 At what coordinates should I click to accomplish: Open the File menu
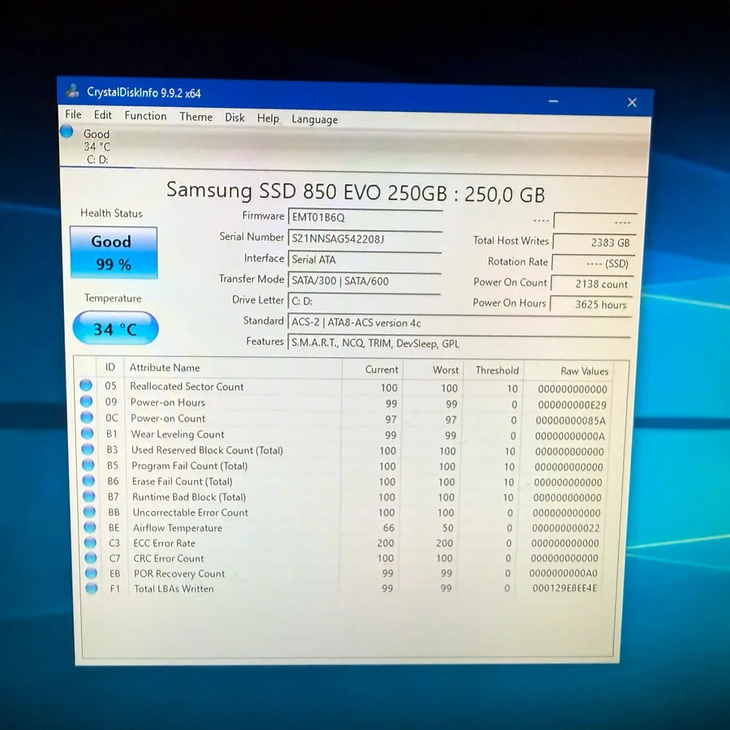pyautogui.click(x=73, y=114)
